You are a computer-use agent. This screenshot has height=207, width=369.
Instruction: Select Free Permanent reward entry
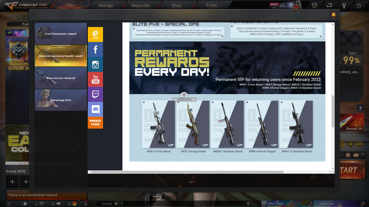point(61,33)
